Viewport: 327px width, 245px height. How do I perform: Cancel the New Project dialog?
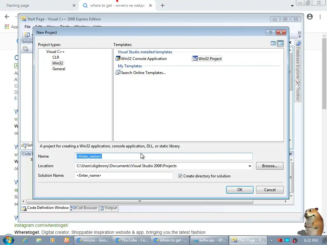(x=270, y=189)
